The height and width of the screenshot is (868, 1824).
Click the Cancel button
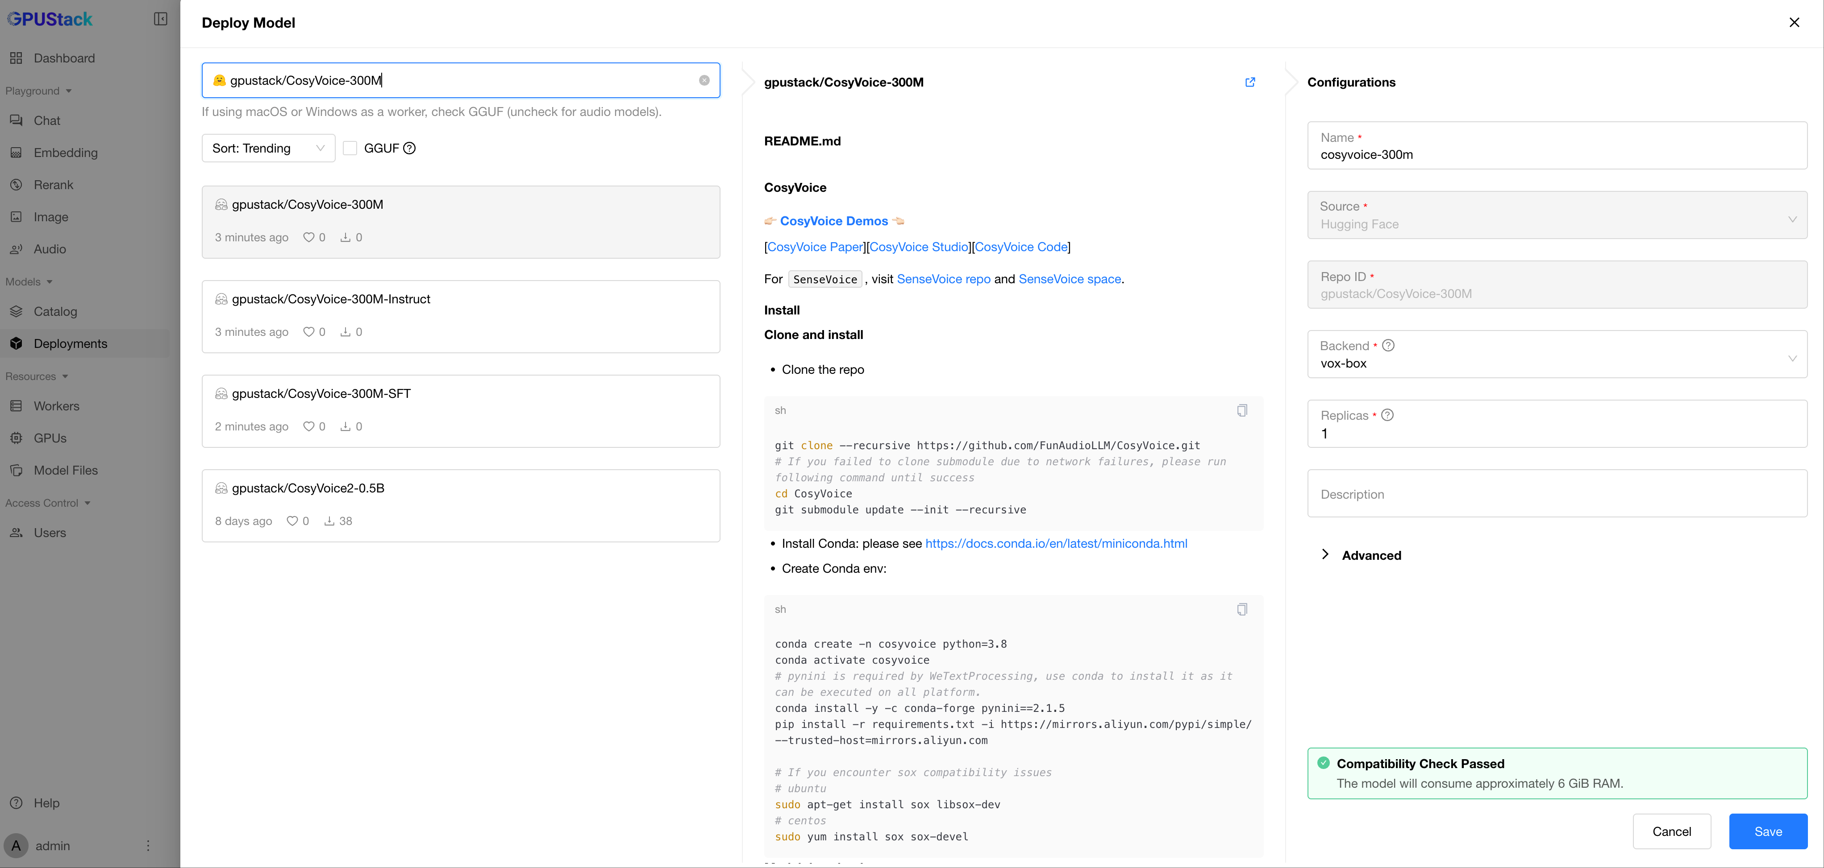[x=1671, y=831]
